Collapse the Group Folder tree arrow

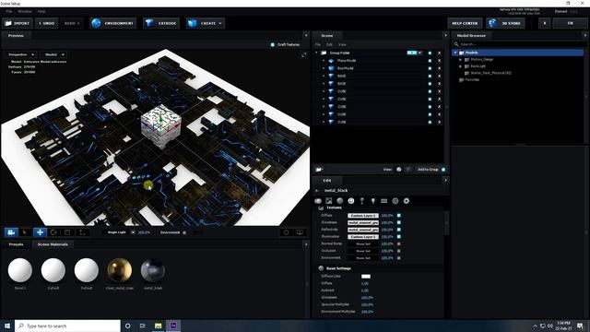coord(316,53)
